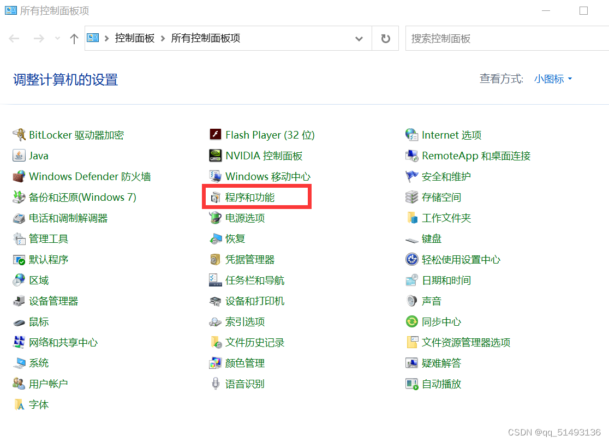Click 文件资源管理器选项 folder icon

[411, 342]
